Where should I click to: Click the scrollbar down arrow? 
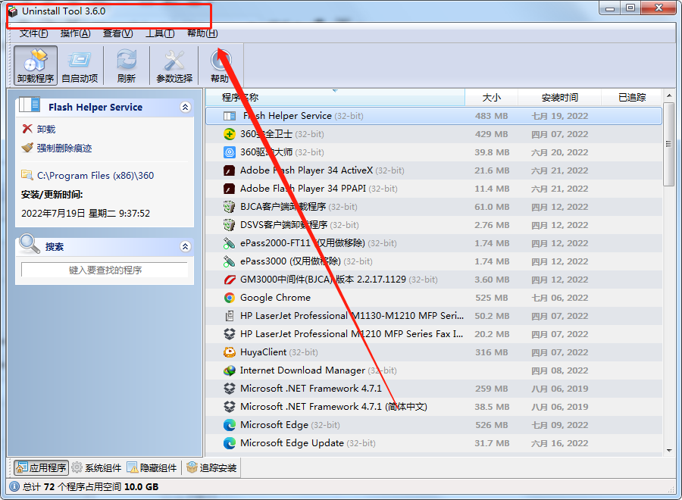click(x=669, y=451)
